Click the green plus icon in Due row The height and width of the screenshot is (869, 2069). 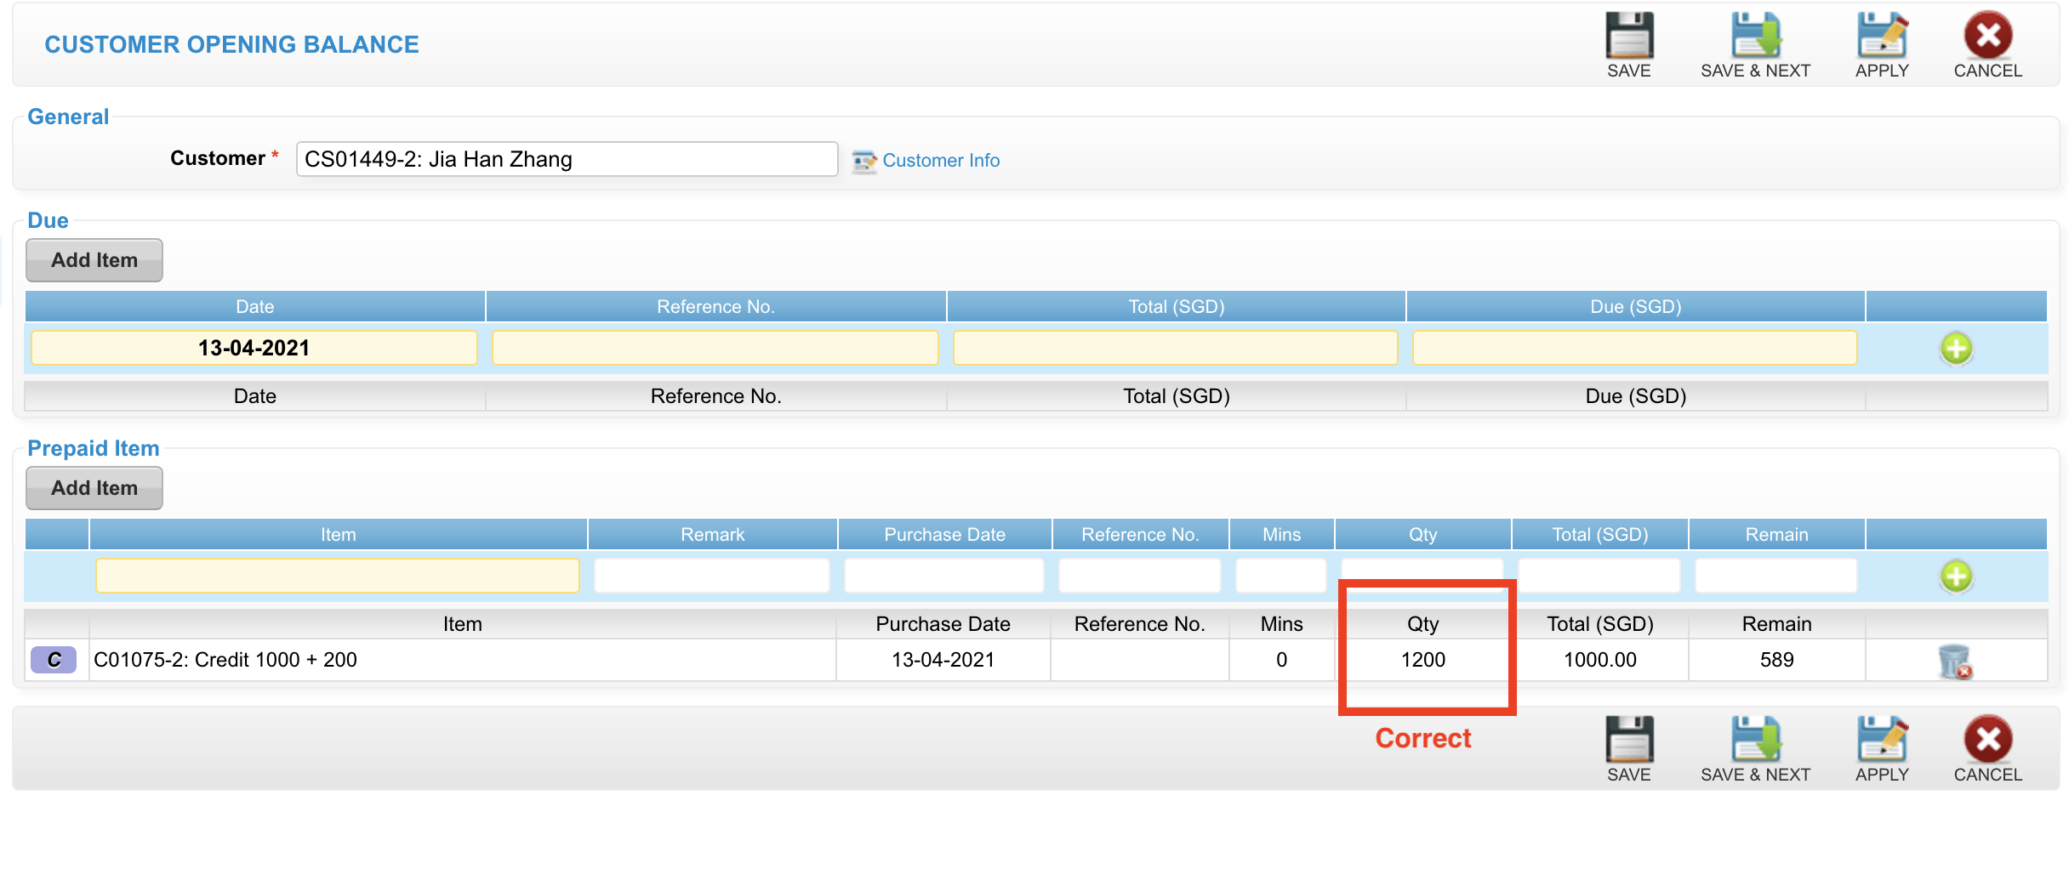1956,348
